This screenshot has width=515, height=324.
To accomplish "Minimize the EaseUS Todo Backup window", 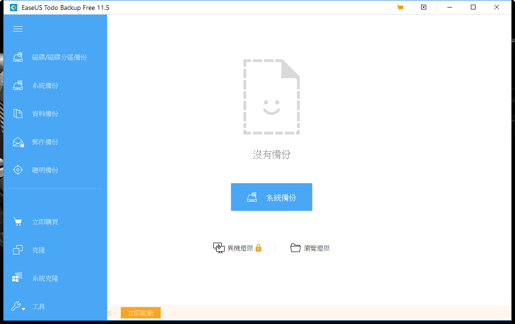I will (450, 7).
